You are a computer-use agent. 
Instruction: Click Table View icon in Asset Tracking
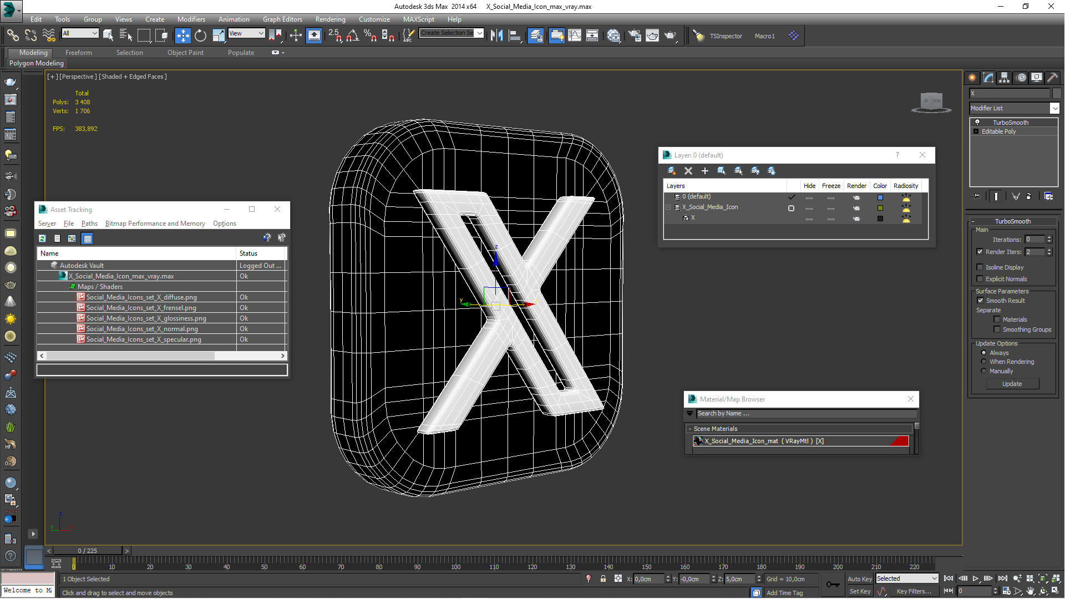pyautogui.click(x=87, y=238)
